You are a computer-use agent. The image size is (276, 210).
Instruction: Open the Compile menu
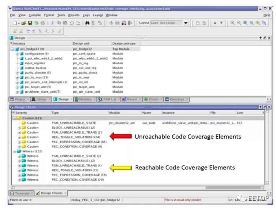click(x=34, y=15)
